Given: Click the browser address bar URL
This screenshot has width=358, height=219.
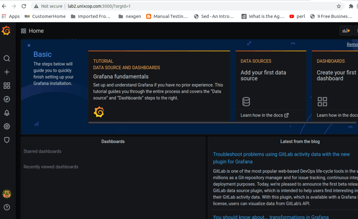Looking at the screenshot, I should tap(99, 6).
